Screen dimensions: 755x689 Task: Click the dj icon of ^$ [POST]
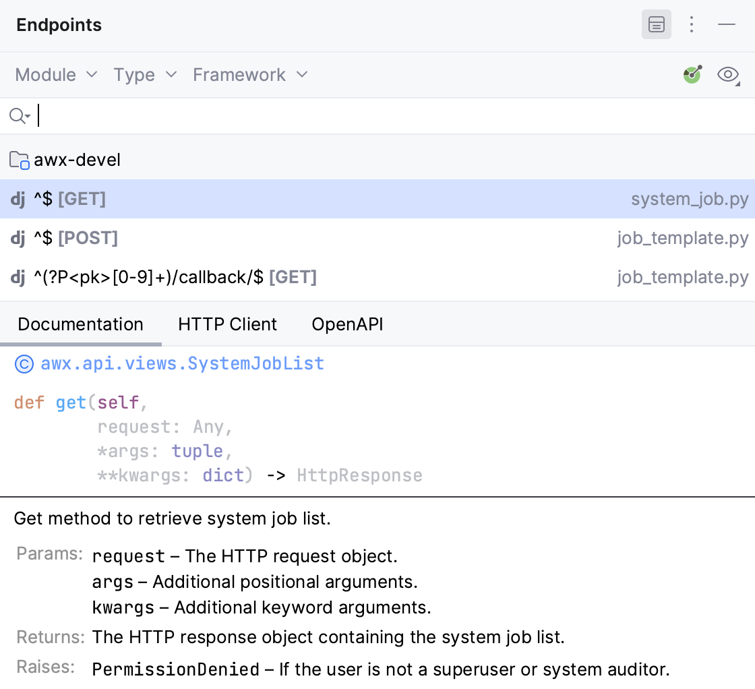pyautogui.click(x=18, y=238)
